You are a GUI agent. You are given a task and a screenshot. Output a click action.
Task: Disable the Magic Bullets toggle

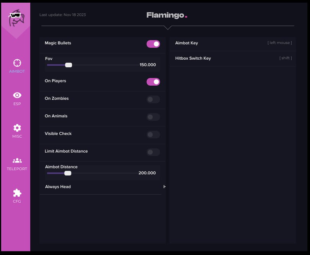pos(153,44)
